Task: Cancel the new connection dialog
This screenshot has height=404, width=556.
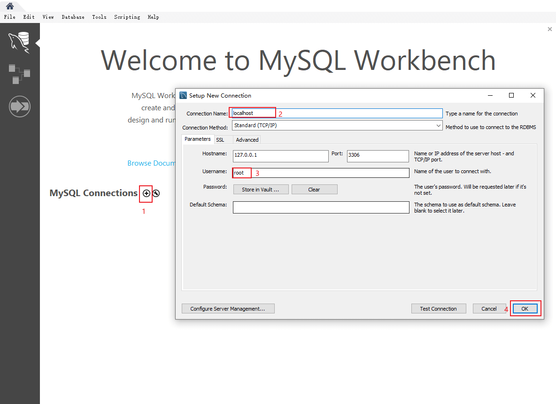Action: [489, 309]
